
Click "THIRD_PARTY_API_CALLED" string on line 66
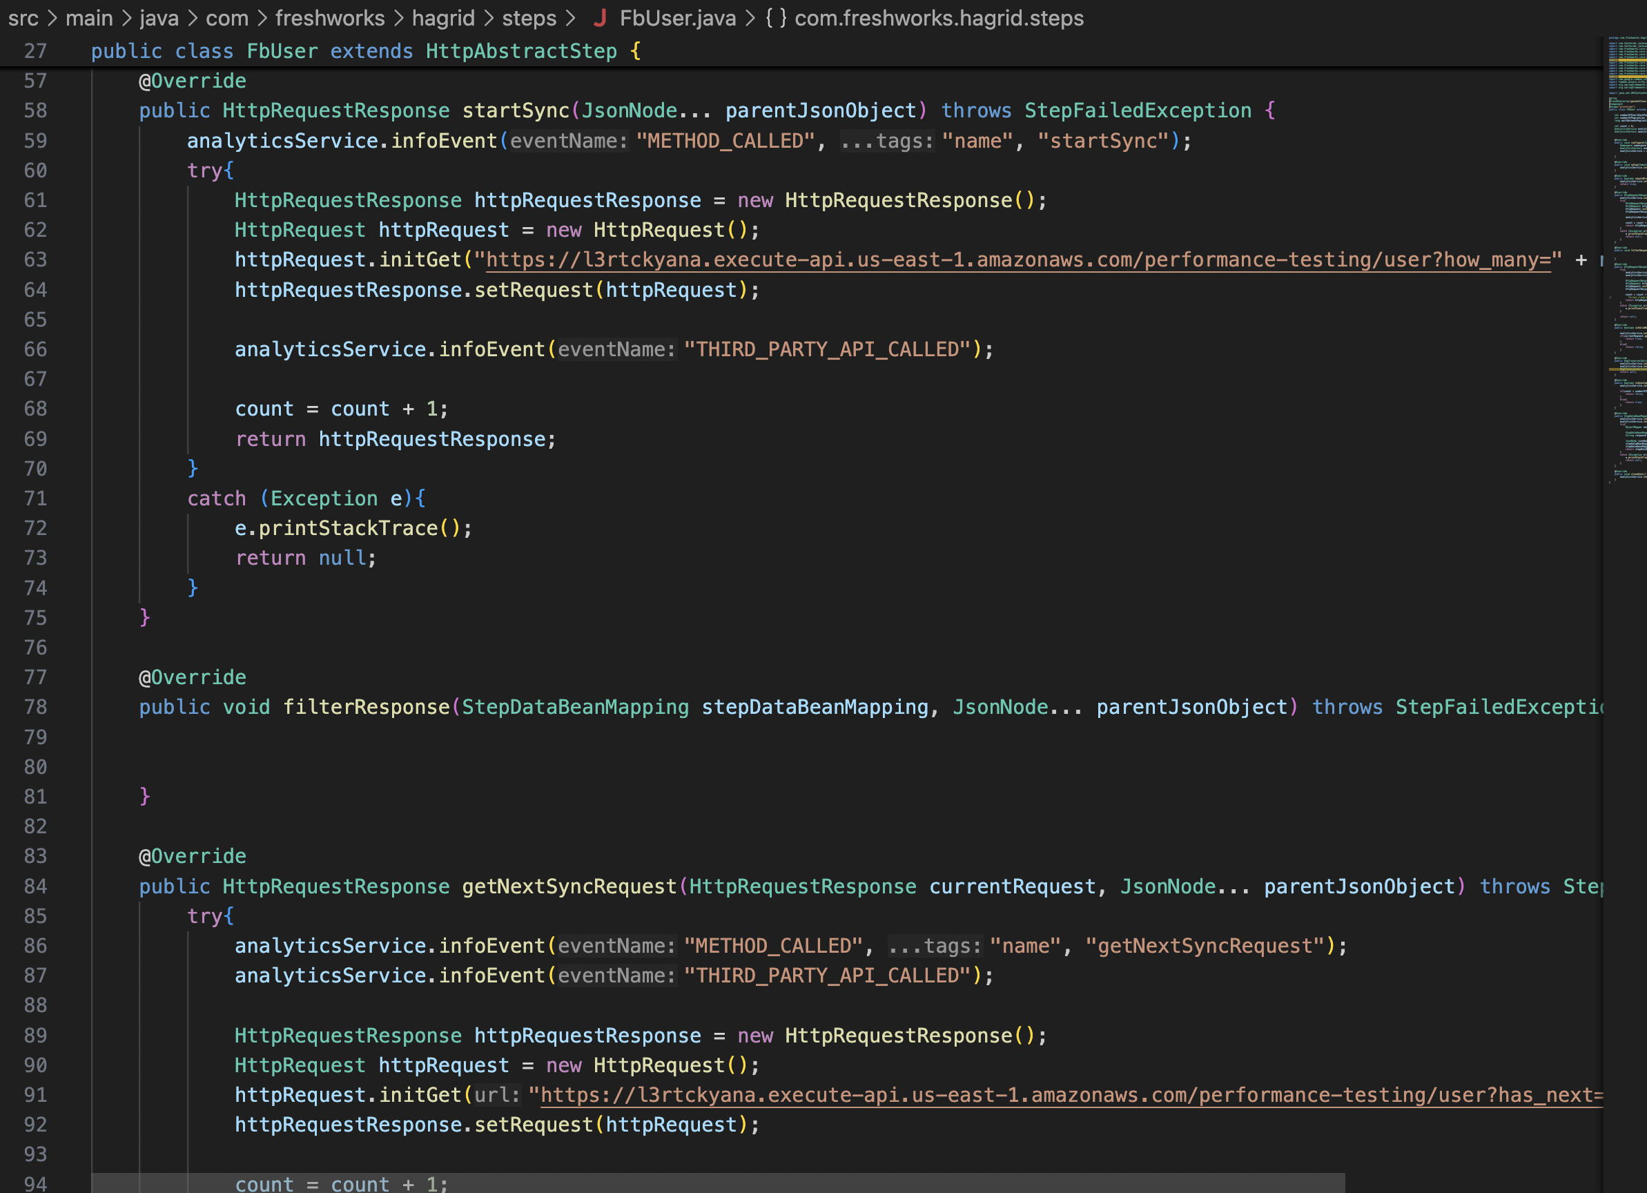tap(827, 350)
